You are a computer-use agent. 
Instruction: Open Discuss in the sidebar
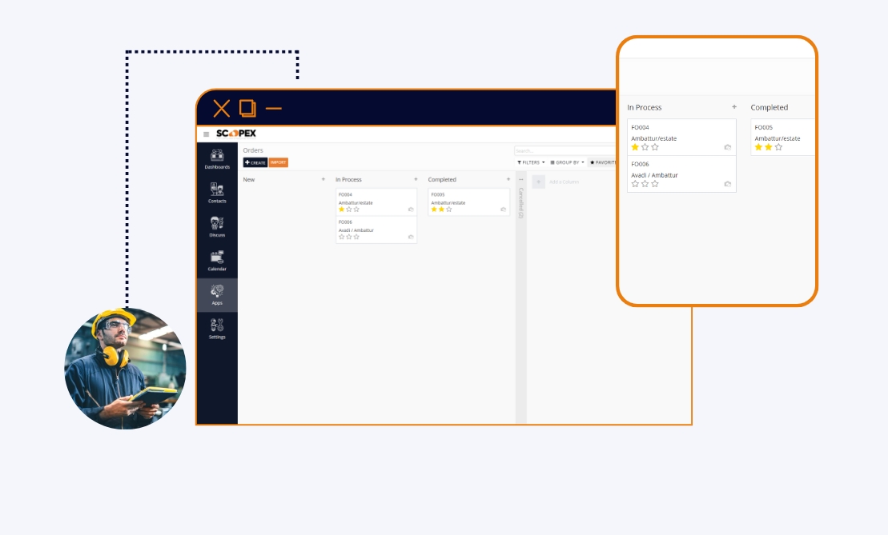(217, 227)
